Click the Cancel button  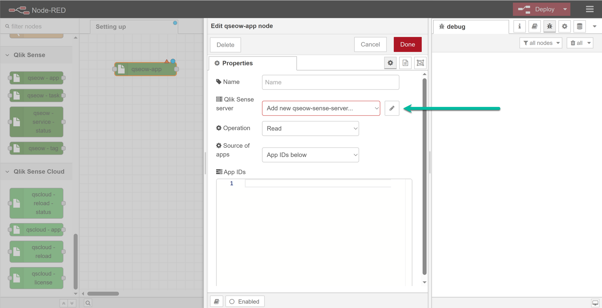click(x=370, y=44)
